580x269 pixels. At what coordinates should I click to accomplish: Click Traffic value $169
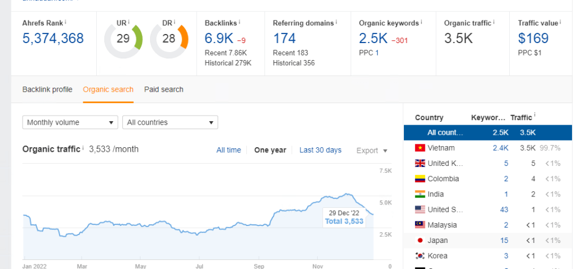pos(533,39)
